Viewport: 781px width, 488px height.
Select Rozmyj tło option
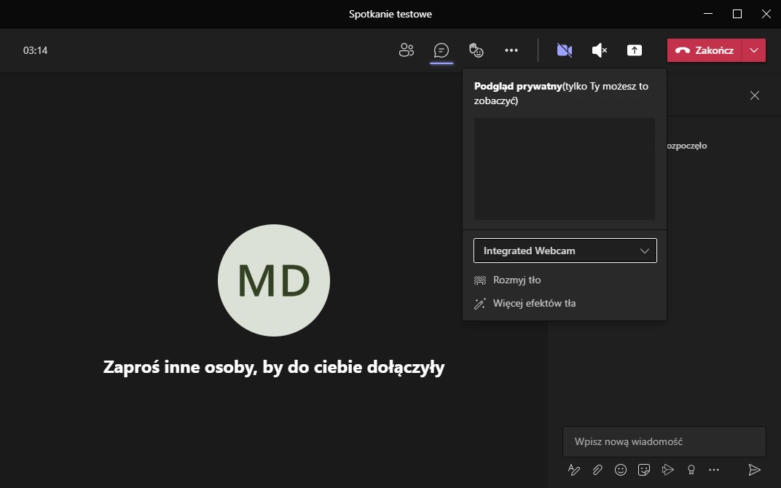517,280
